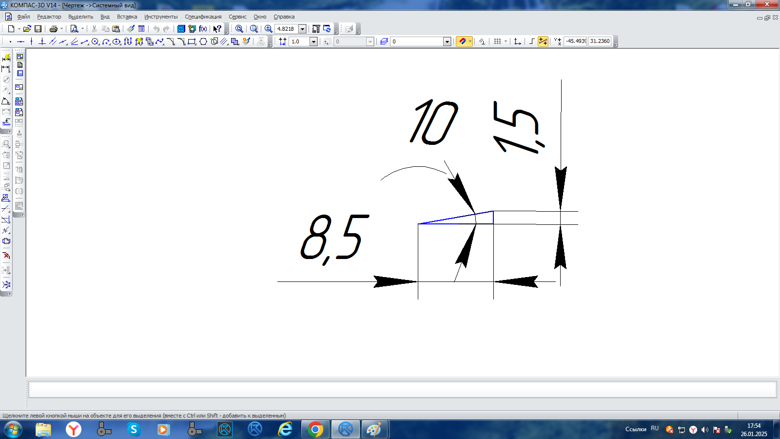This screenshot has width=780, height=439.
Task: Toggle the magnet snap button
Action: (x=462, y=41)
